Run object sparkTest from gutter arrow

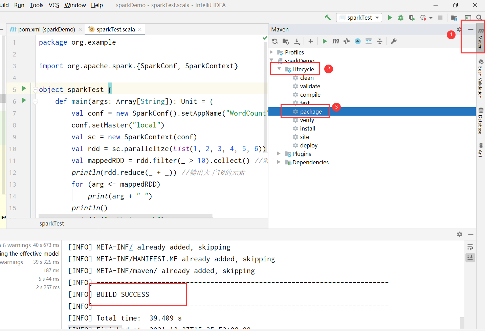pyautogui.click(x=24, y=89)
